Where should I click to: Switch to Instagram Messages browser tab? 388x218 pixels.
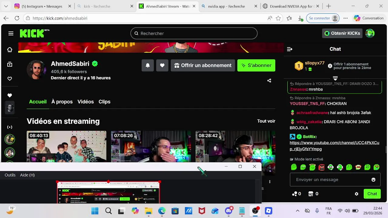pyautogui.click(x=42, y=6)
